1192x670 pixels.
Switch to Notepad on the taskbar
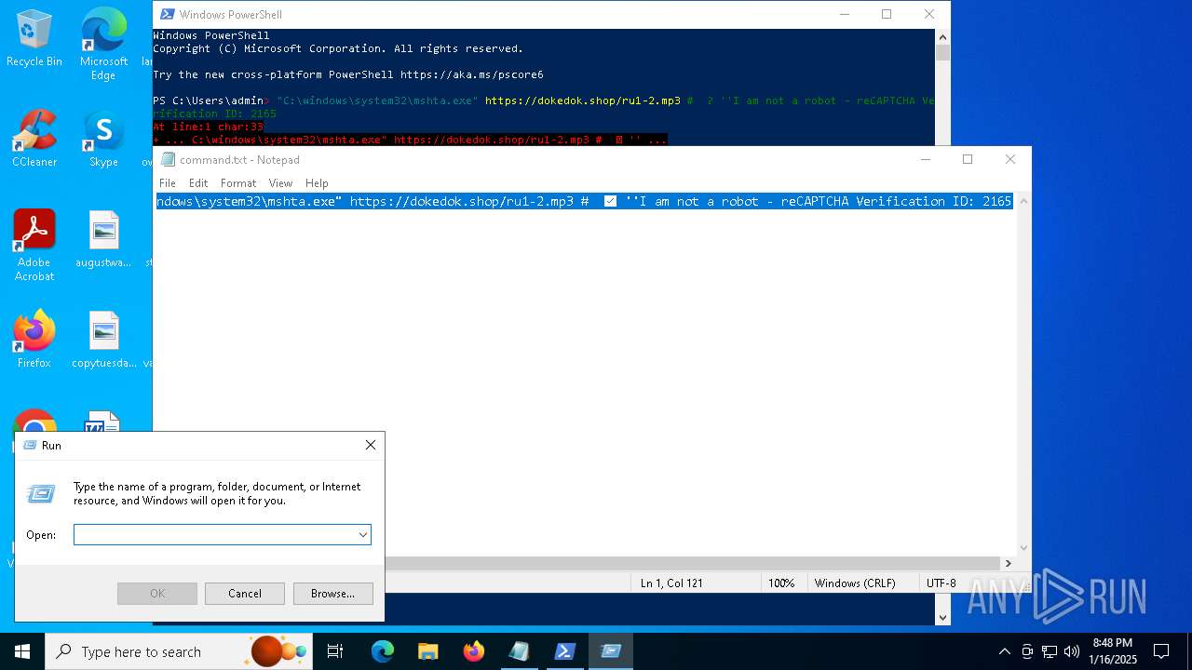[x=519, y=651]
